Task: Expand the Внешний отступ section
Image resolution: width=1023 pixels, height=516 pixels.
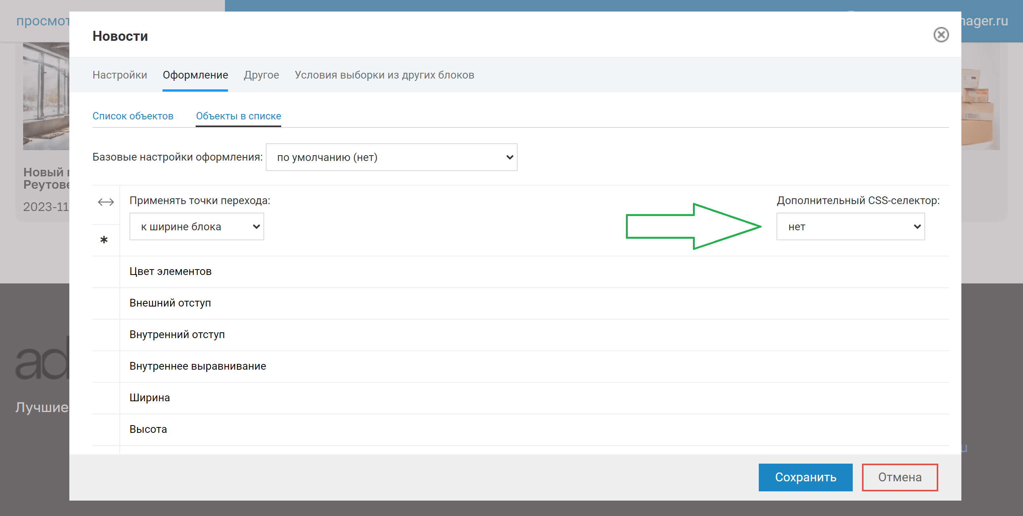Action: pyautogui.click(x=170, y=303)
